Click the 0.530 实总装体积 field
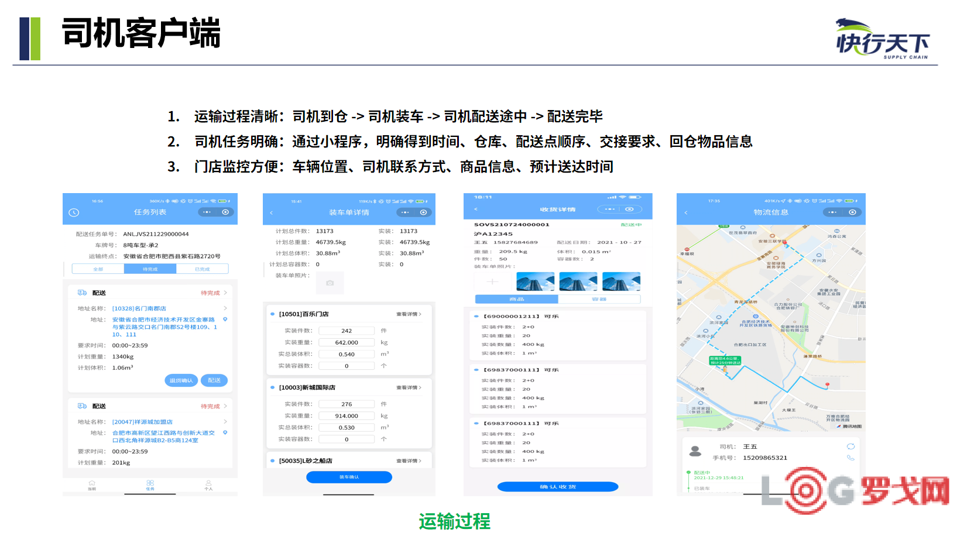The width and height of the screenshot is (957, 536). [347, 427]
